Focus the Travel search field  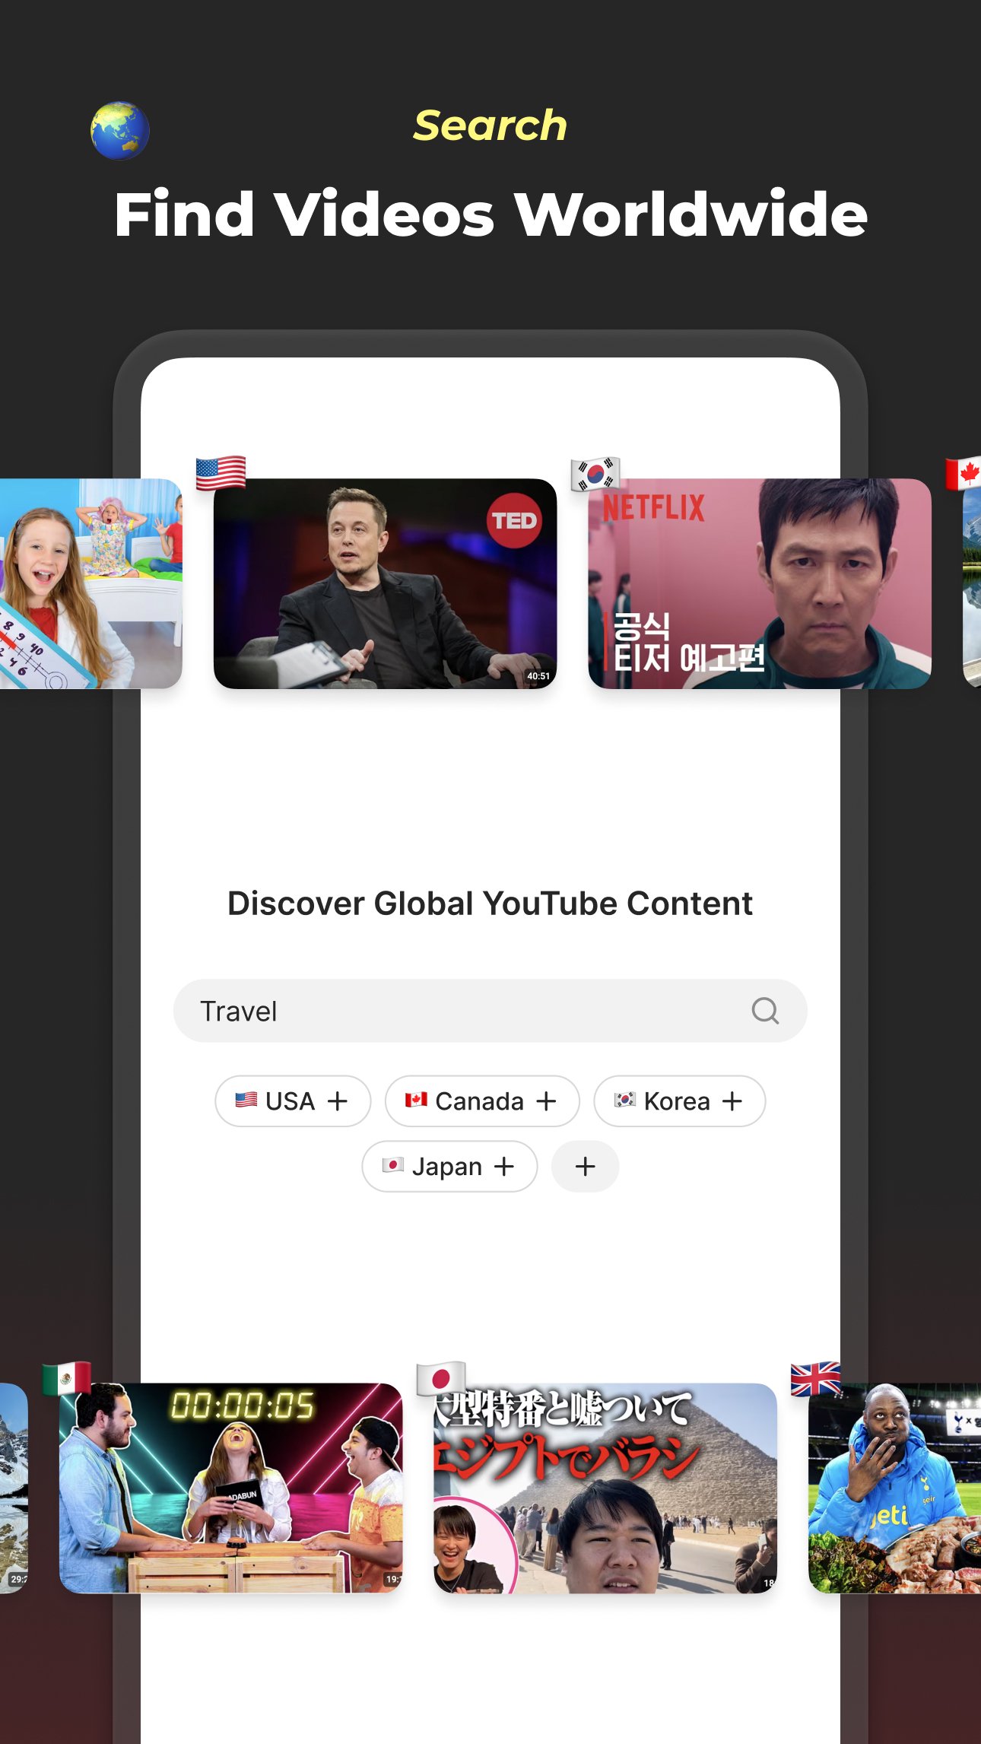coord(490,1011)
